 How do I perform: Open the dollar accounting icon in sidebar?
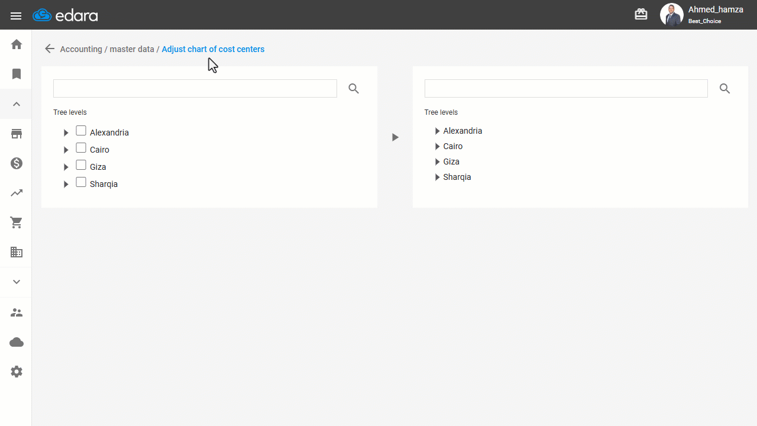[x=17, y=163]
